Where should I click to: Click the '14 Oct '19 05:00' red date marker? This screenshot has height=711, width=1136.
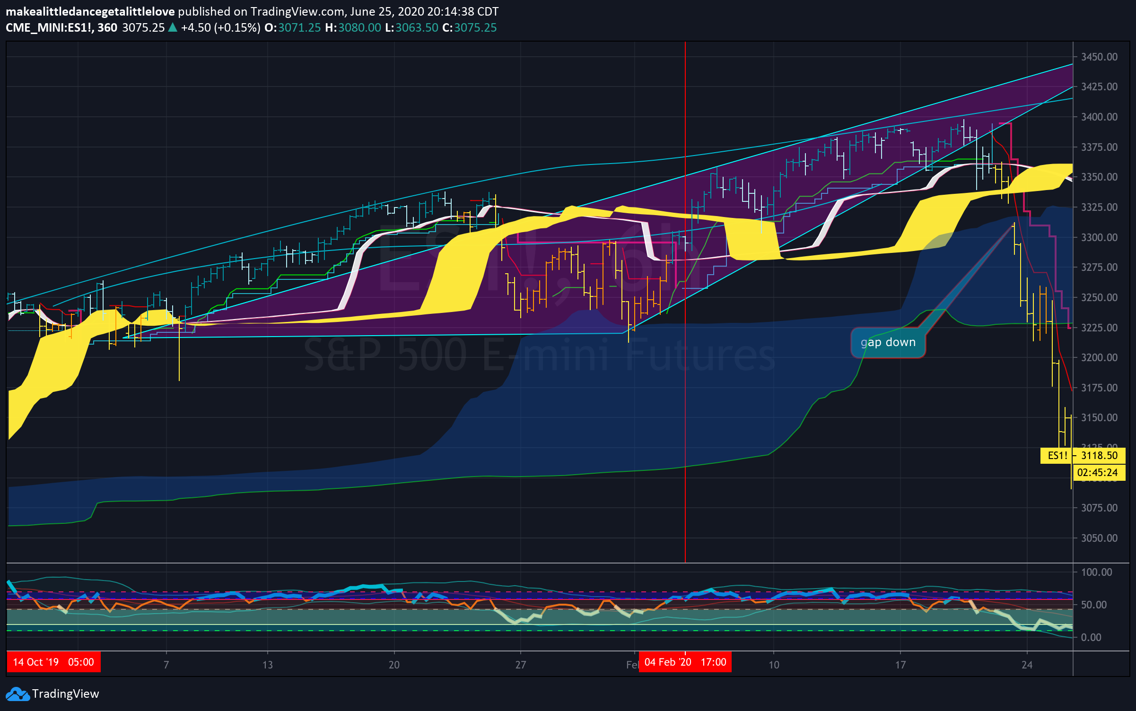click(53, 662)
